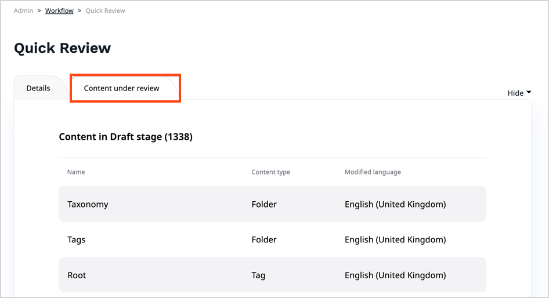Click the language cell in Root row
This screenshot has width=549, height=298.
[x=395, y=275]
